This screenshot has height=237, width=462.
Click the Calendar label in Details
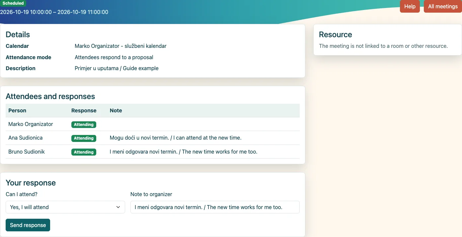point(17,46)
